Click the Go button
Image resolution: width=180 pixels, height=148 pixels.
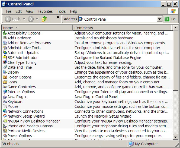click(x=170, y=19)
